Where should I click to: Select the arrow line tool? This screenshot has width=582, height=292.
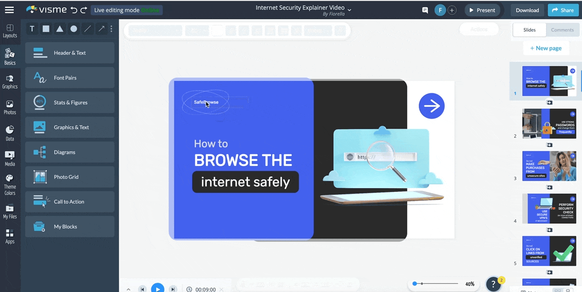point(101,29)
